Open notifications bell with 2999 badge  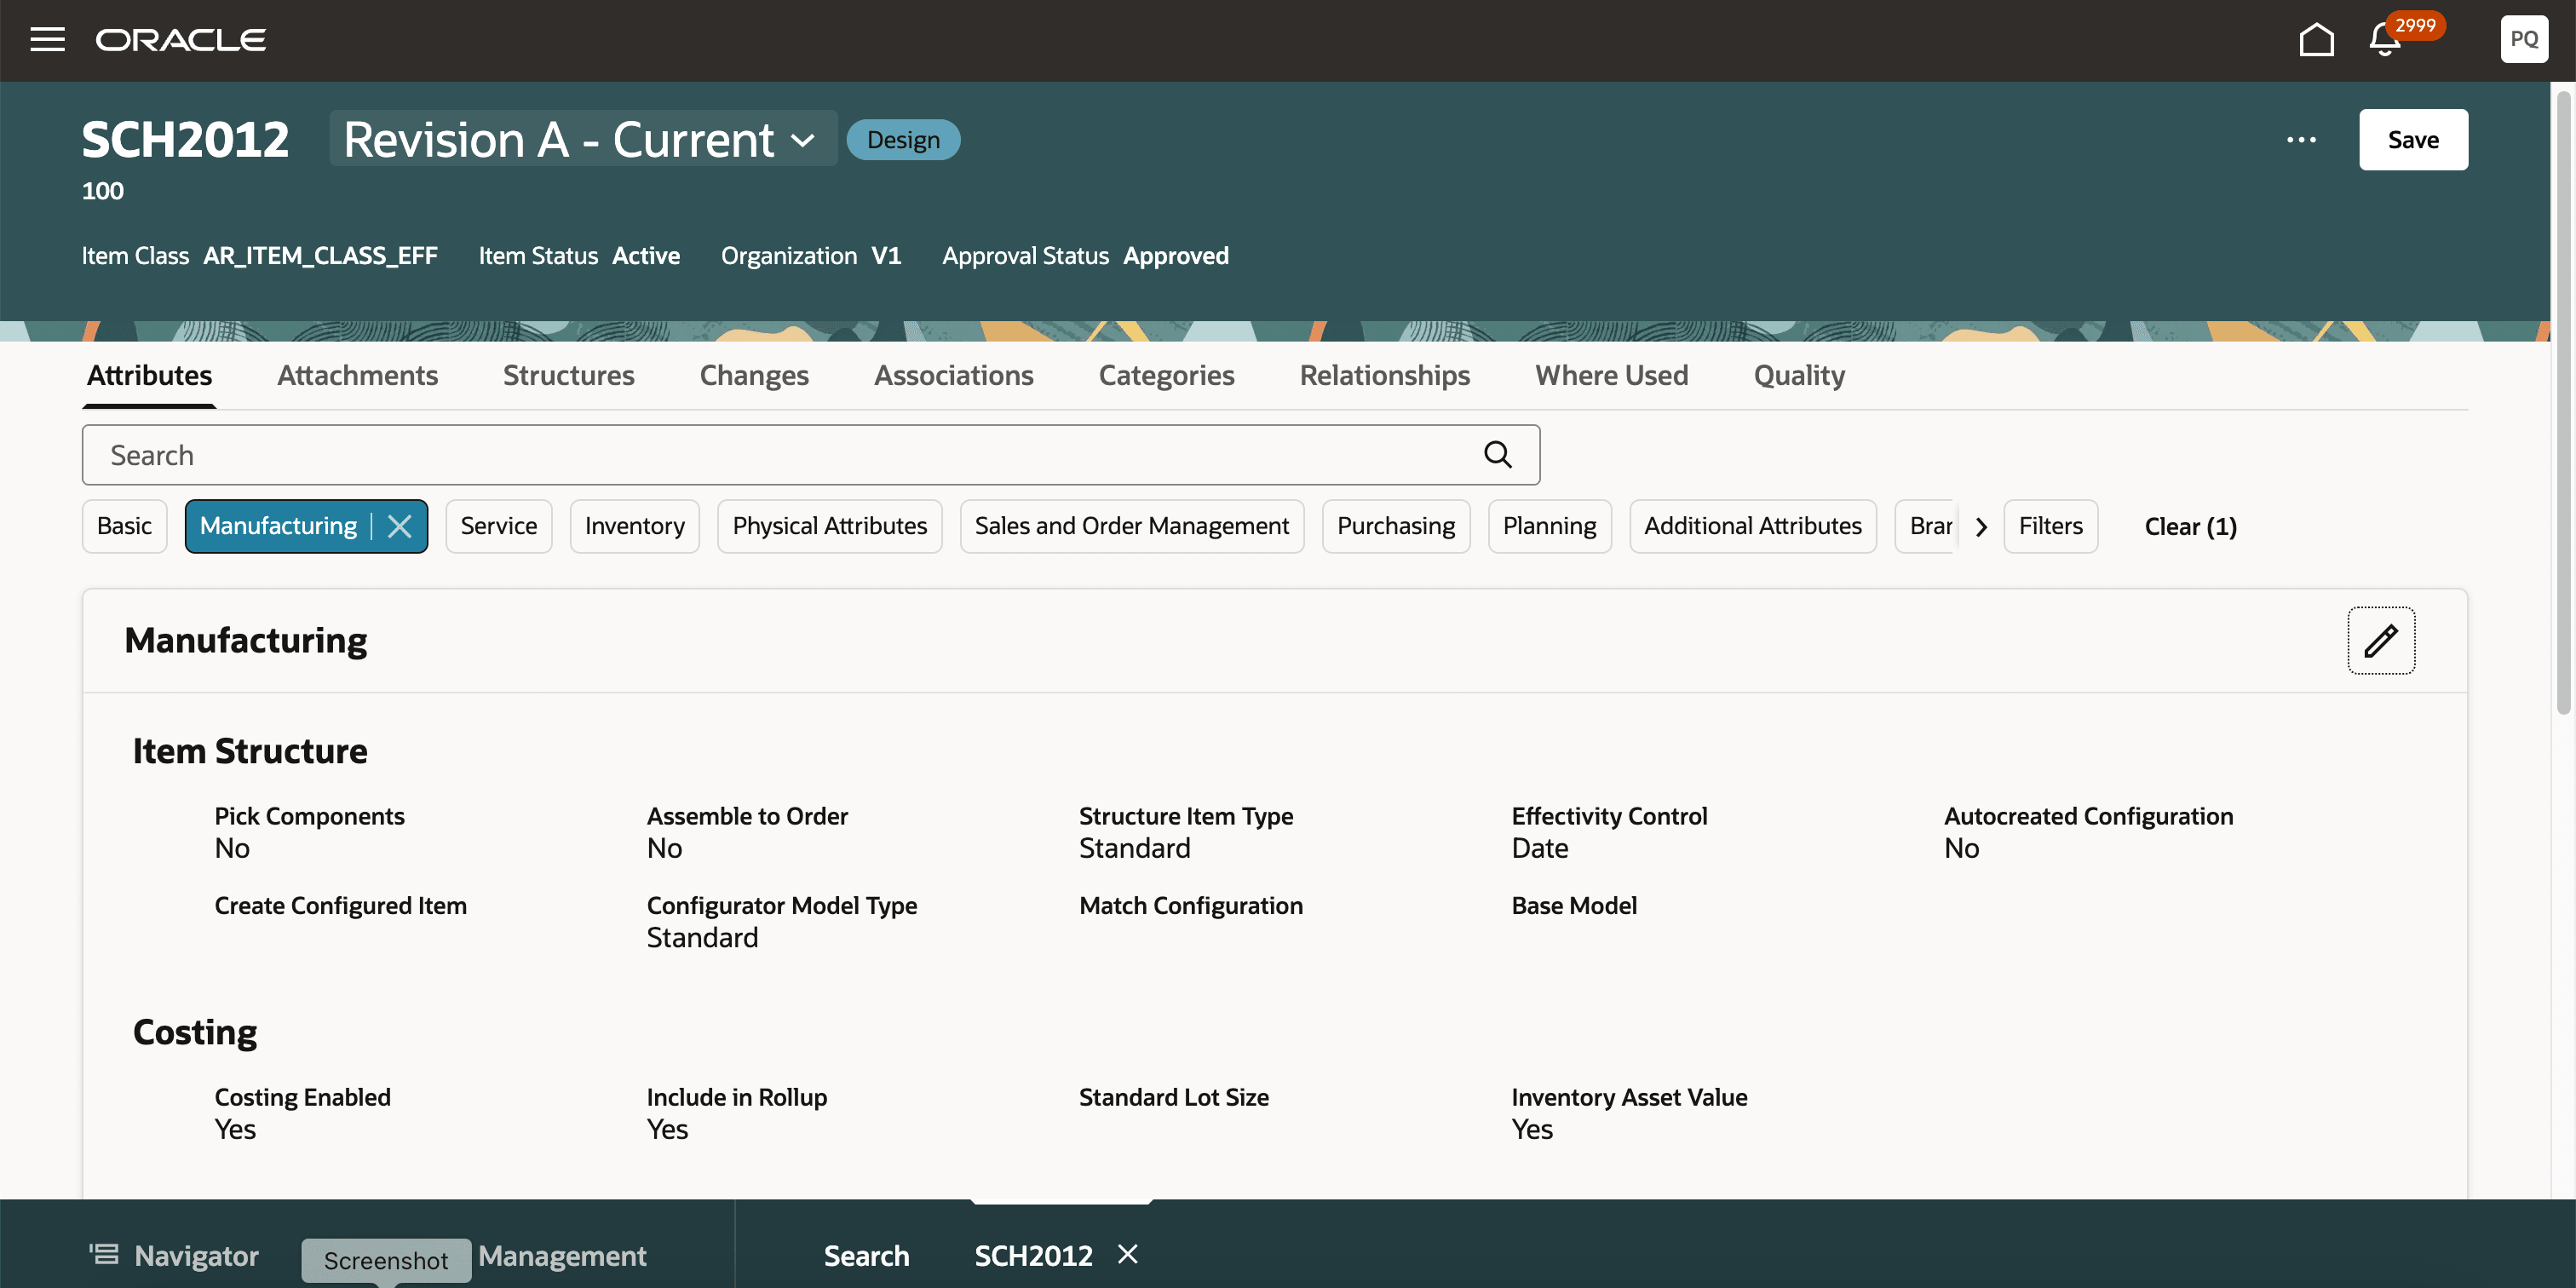pyautogui.click(x=2386, y=40)
